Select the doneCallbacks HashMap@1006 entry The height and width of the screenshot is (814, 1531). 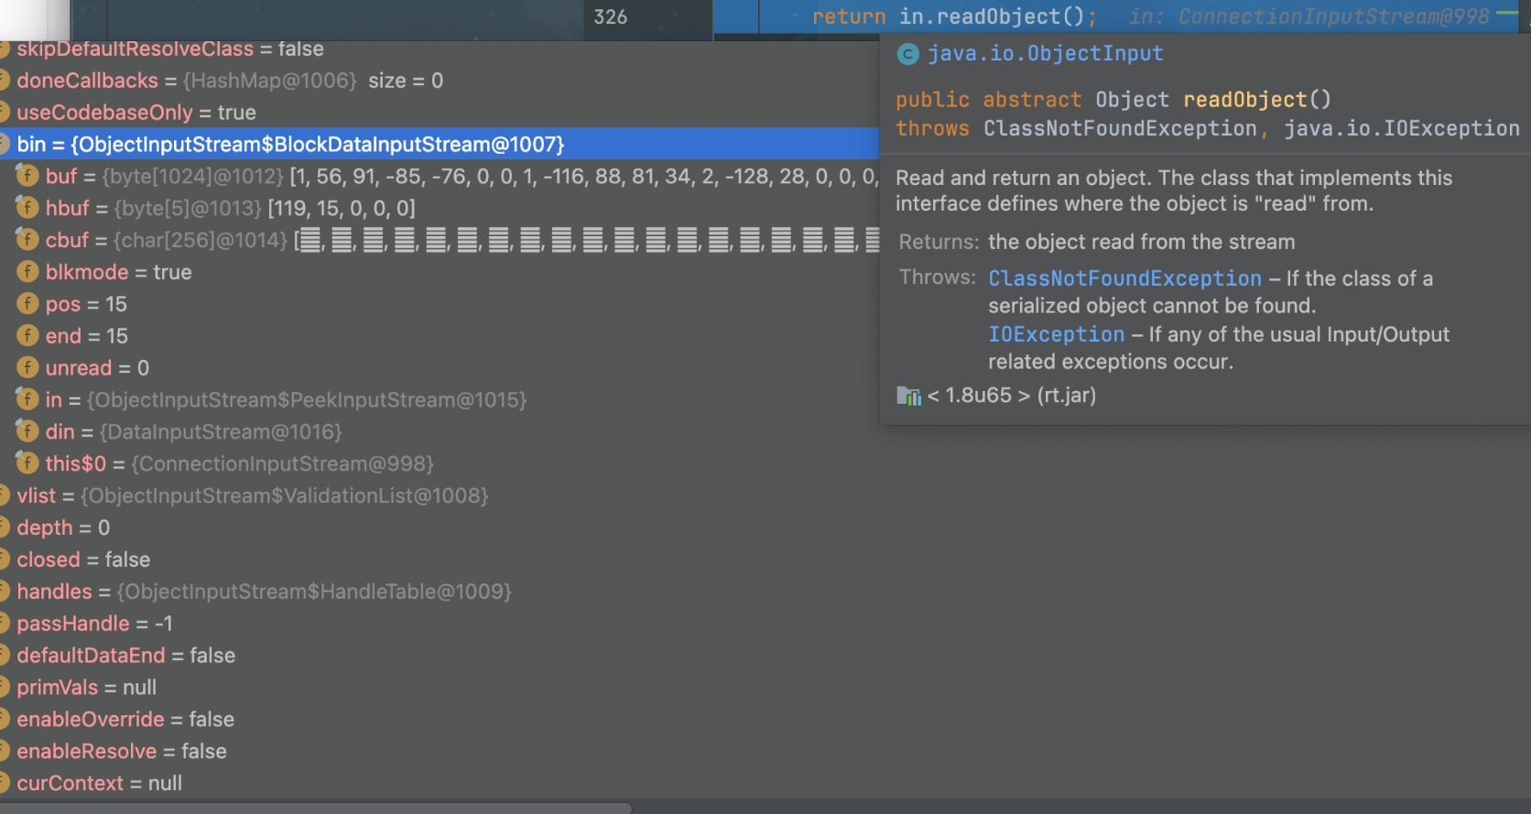[x=229, y=81]
